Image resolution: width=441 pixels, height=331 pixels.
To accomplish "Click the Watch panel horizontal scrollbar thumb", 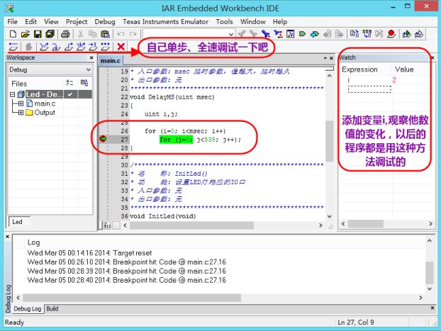I will pos(366,224).
